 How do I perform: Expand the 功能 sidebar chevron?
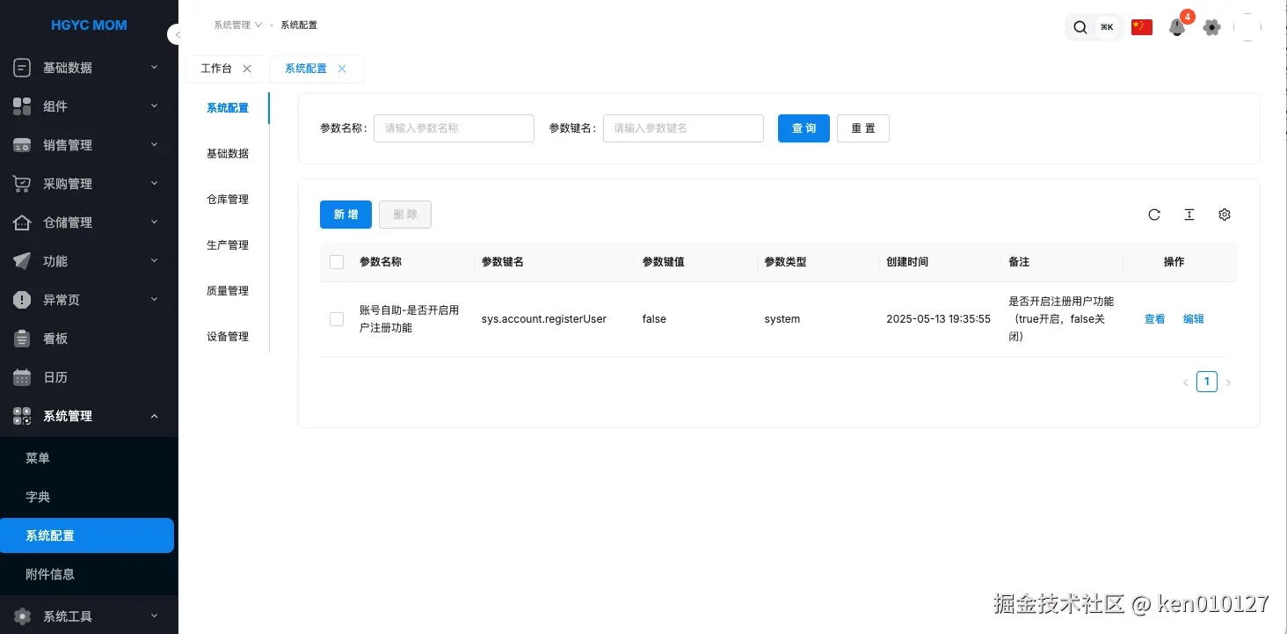[154, 260]
